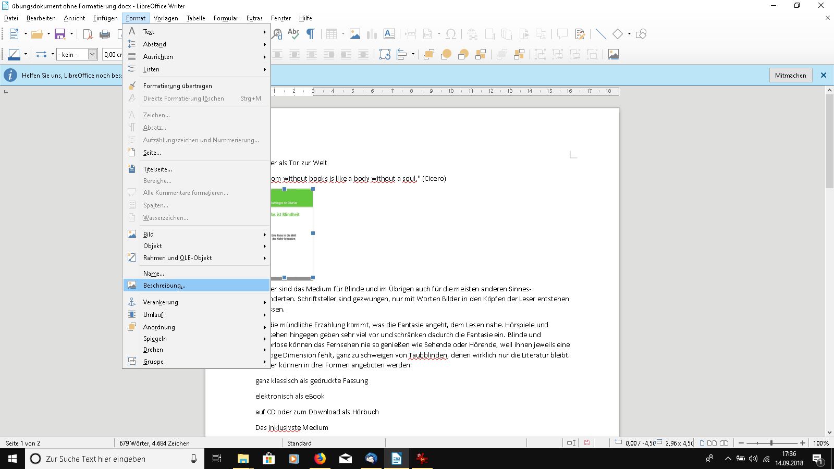Select the Seite... menu entry
Image resolution: width=834 pixels, height=469 pixels.
click(x=197, y=153)
